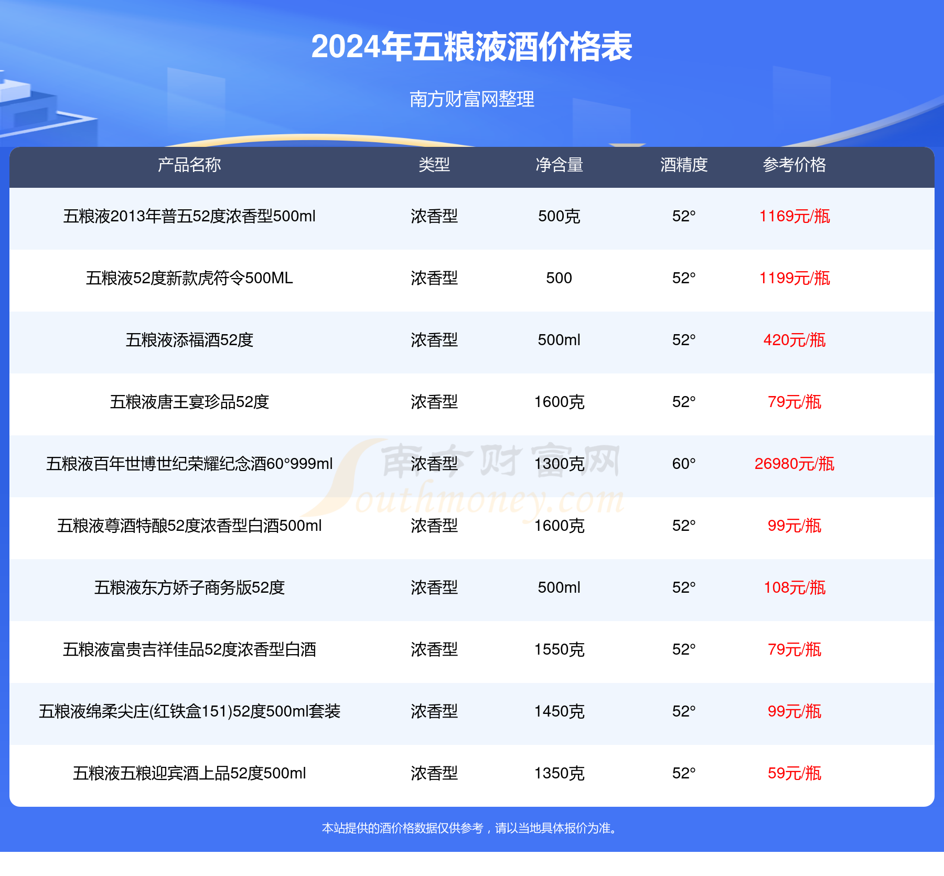Image resolution: width=944 pixels, height=876 pixels.
Task: Click the price 108元/瓶
Action: [795, 587]
